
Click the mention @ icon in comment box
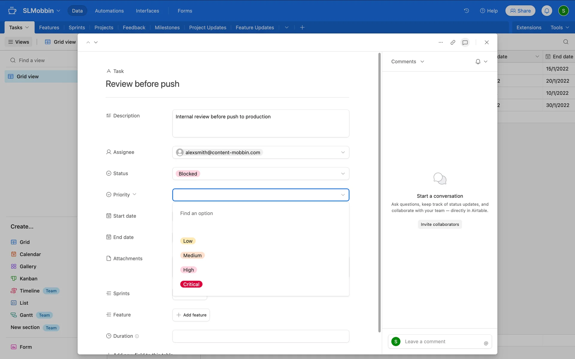point(486,343)
